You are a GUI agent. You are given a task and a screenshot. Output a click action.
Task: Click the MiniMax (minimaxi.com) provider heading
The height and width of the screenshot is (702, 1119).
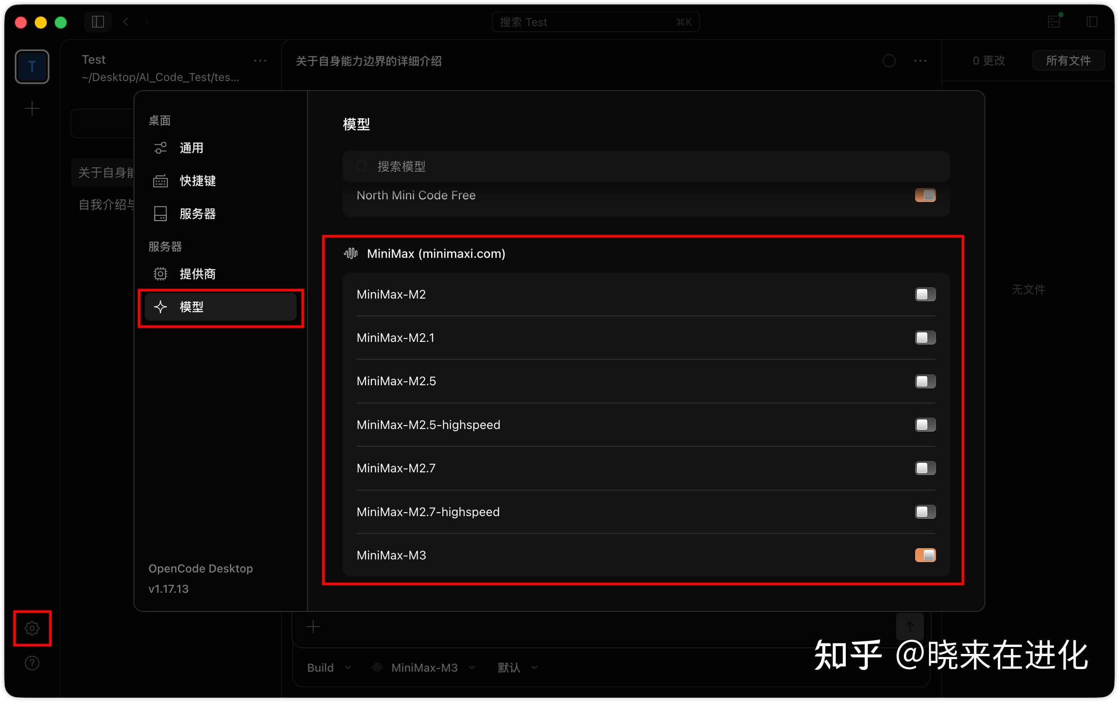(x=436, y=253)
